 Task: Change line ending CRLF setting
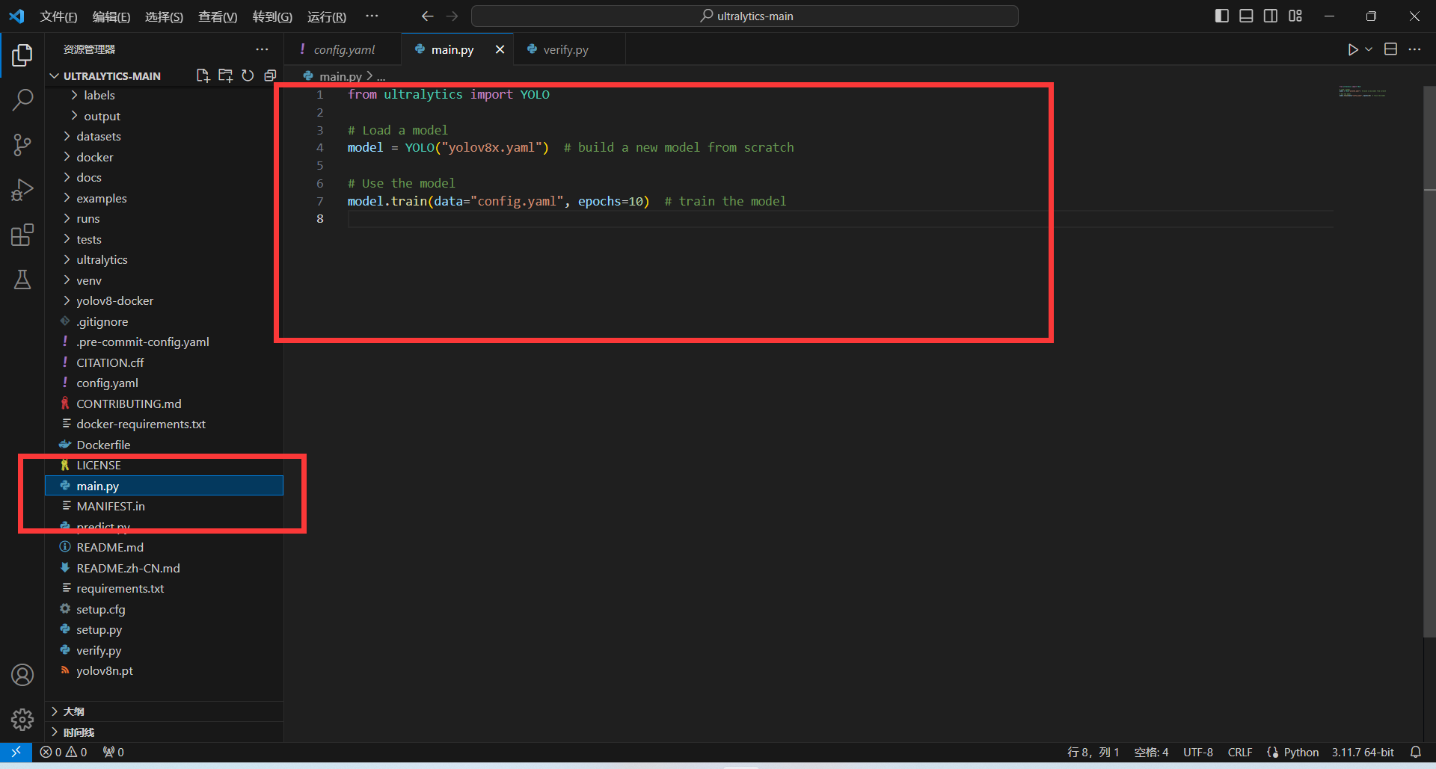click(x=1240, y=752)
